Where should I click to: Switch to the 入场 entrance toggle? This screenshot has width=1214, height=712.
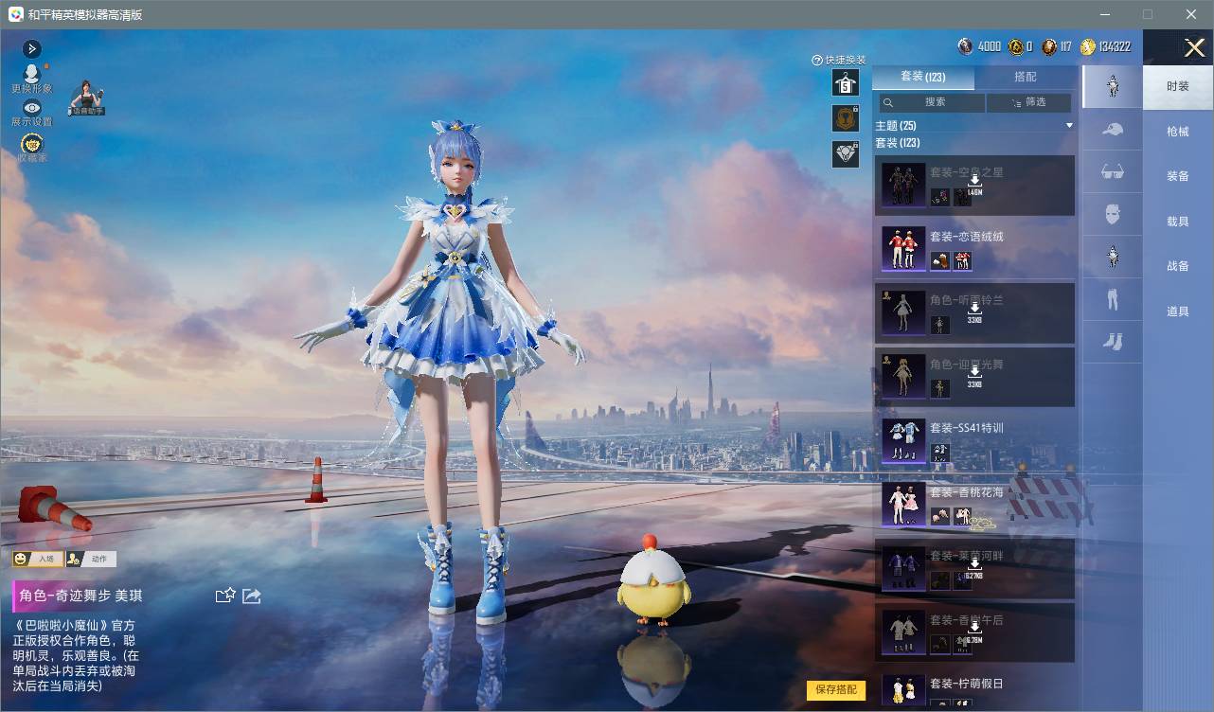point(38,559)
